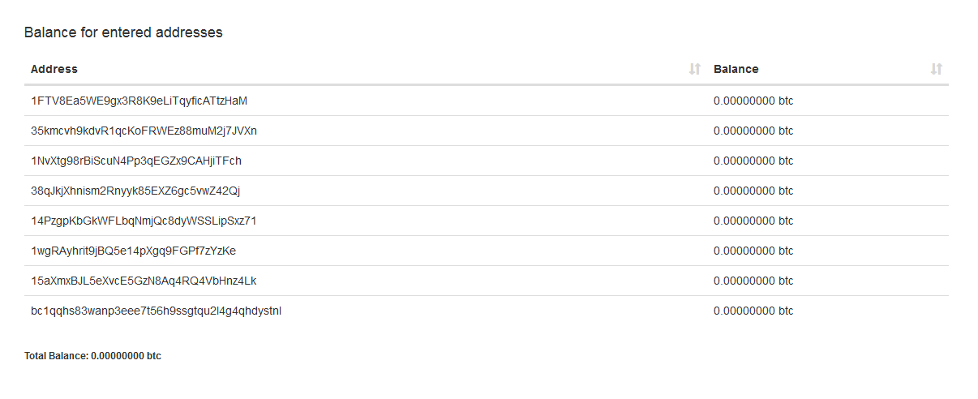Select address 1NvXtg98rBiScuN4Pp3qEGZx9CAHjiTFch
978x399 pixels.
click(x=136, y=161)
